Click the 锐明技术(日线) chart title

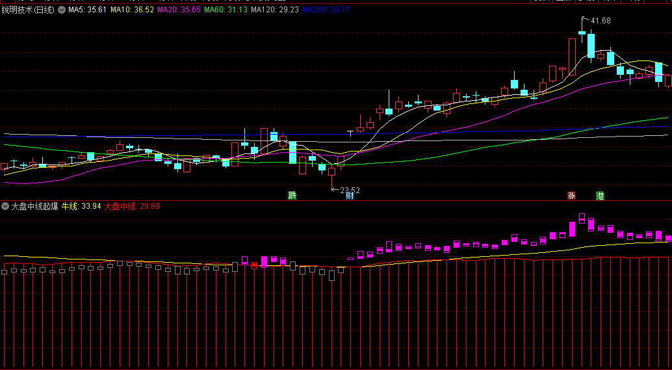pyautogui.click(x=28, y=10)
